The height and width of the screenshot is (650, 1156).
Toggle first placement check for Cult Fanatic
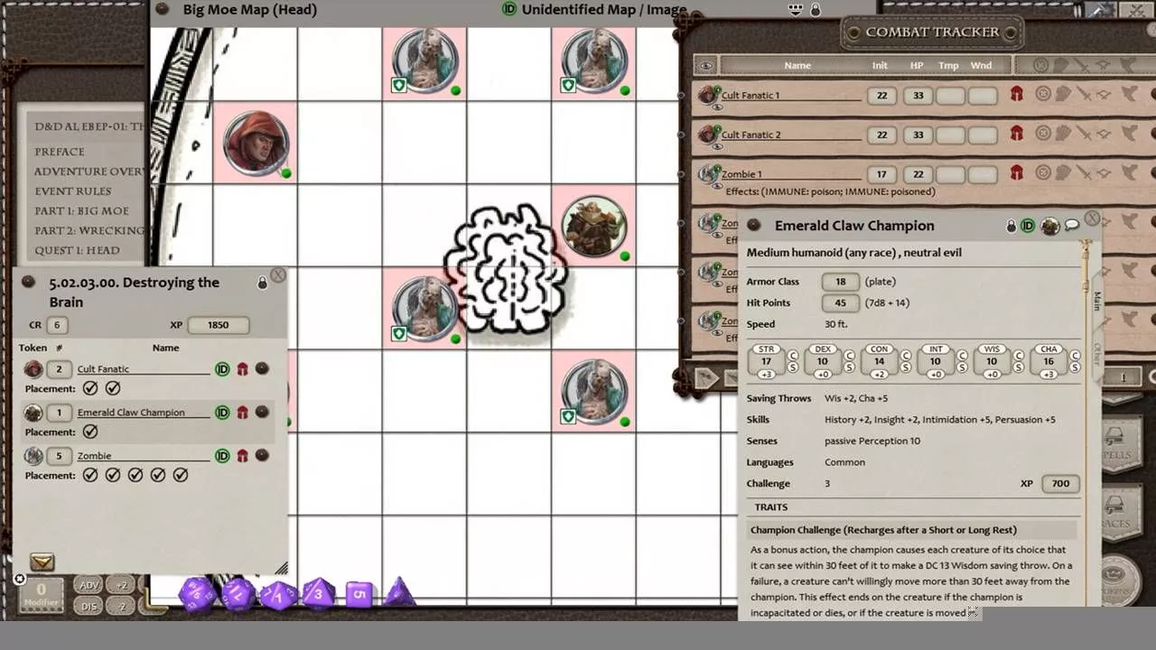(90, 388)
